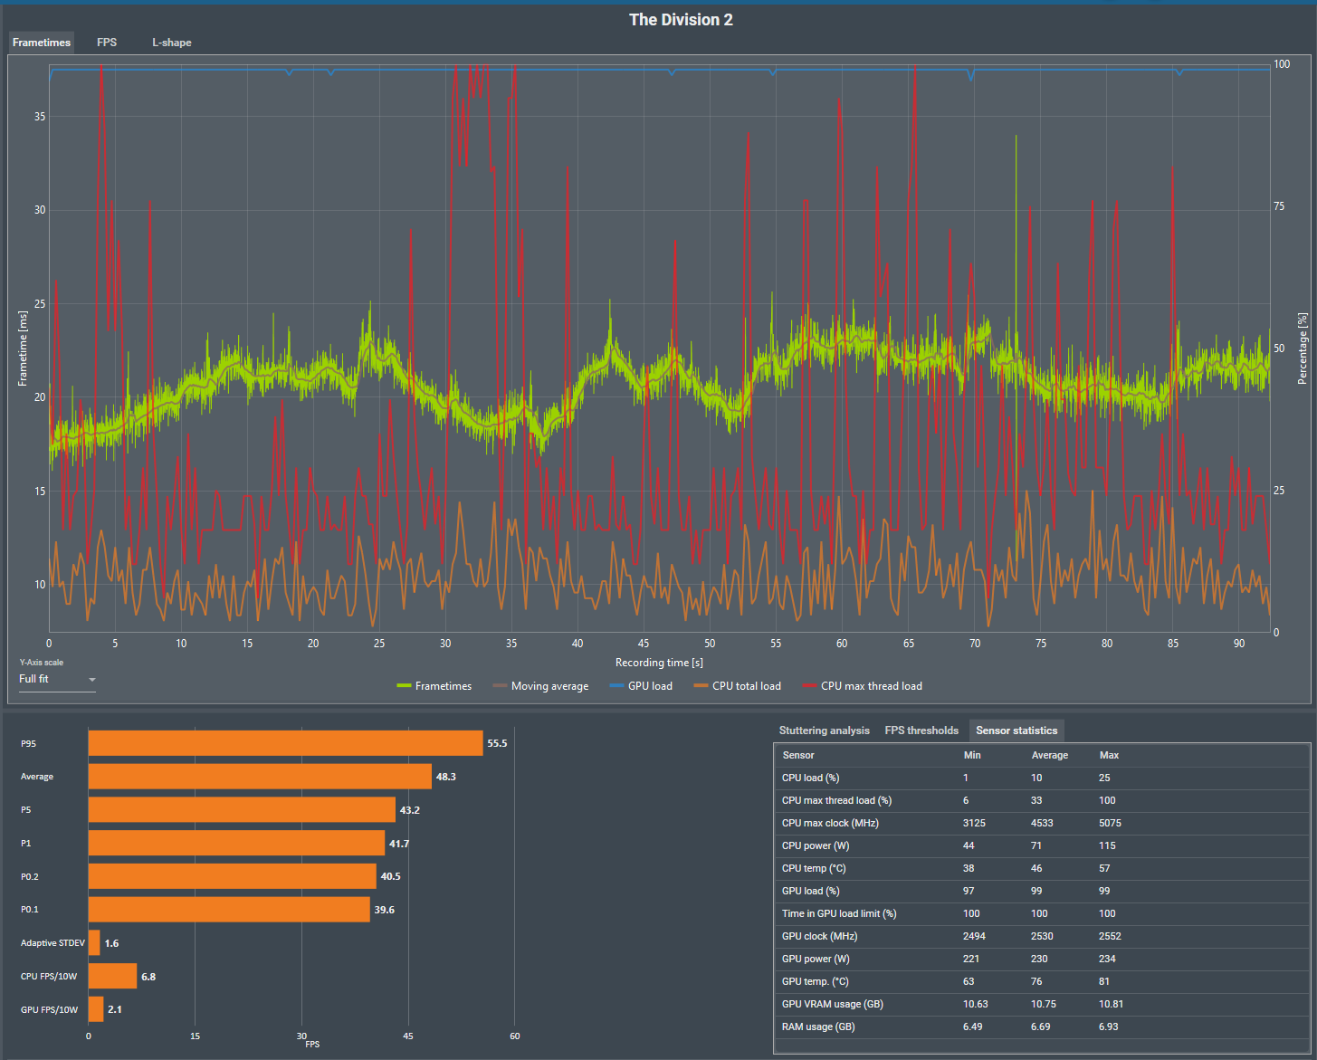Select the Sensor statistics tab

[x=1016, y=731]
